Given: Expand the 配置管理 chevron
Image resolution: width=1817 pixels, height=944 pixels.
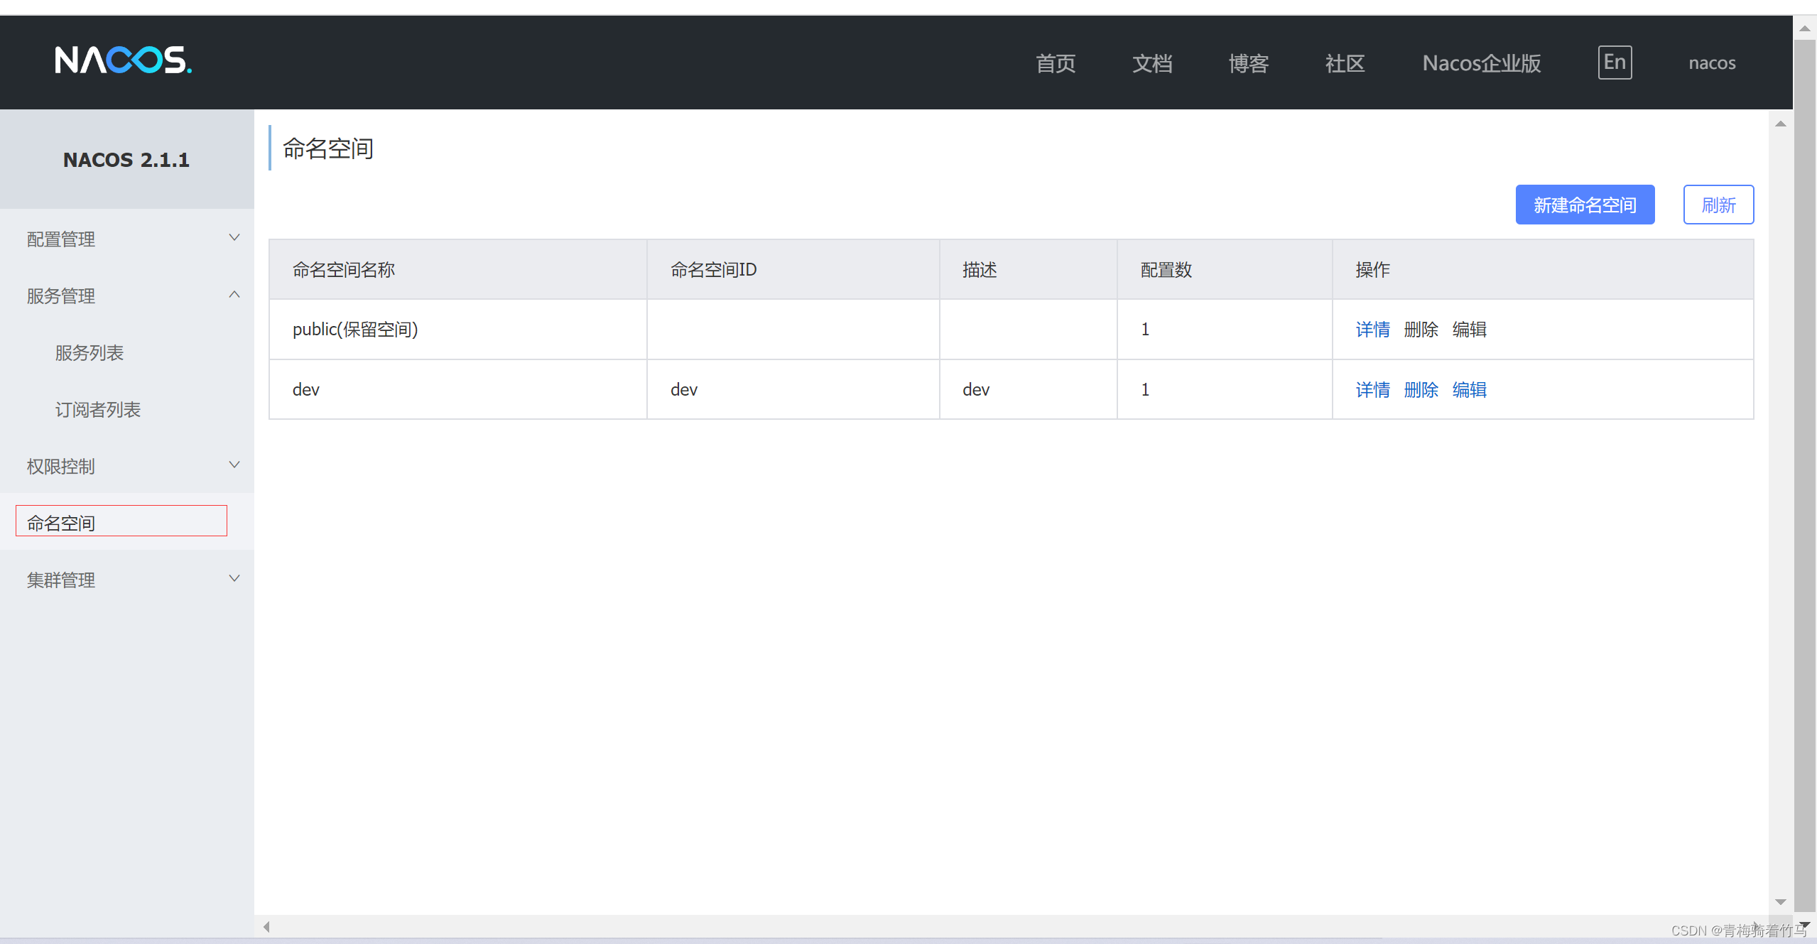Looking at the screenshot, I should click(x=234, y=238).
